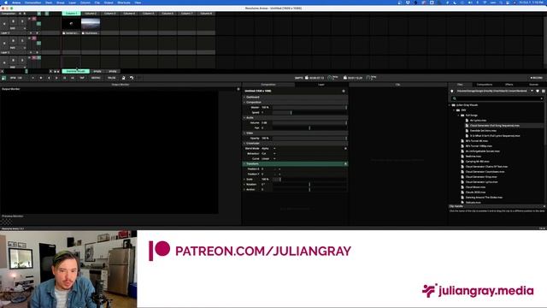Trigger the second clip thumbnail in Layer 3
This screenshot has height=308, width=547.
91,24
